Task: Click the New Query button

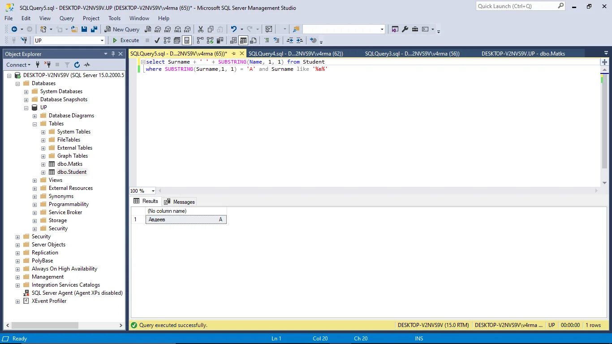Action: pos(122,29)
